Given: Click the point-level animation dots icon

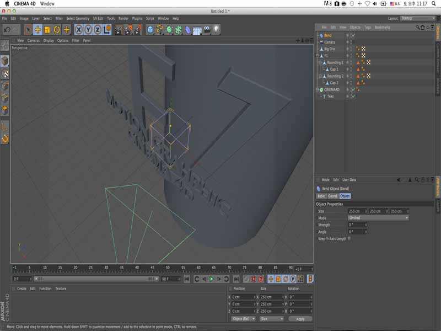Looking at the screenshot, I should coord(300,279).
